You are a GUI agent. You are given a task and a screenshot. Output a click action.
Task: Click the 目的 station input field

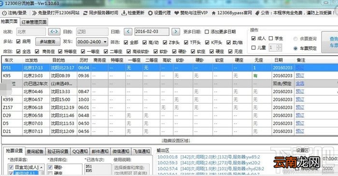(x=92, y=32)
